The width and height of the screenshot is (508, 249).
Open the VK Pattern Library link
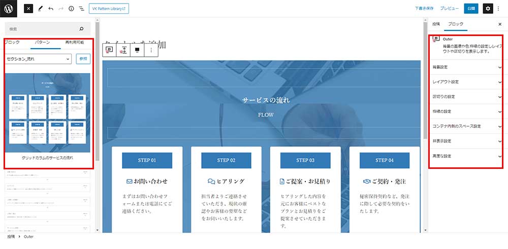(109, 9)
